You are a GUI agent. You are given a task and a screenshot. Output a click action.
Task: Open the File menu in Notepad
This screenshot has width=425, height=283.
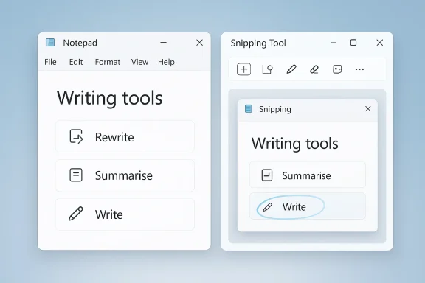(50, 62)
